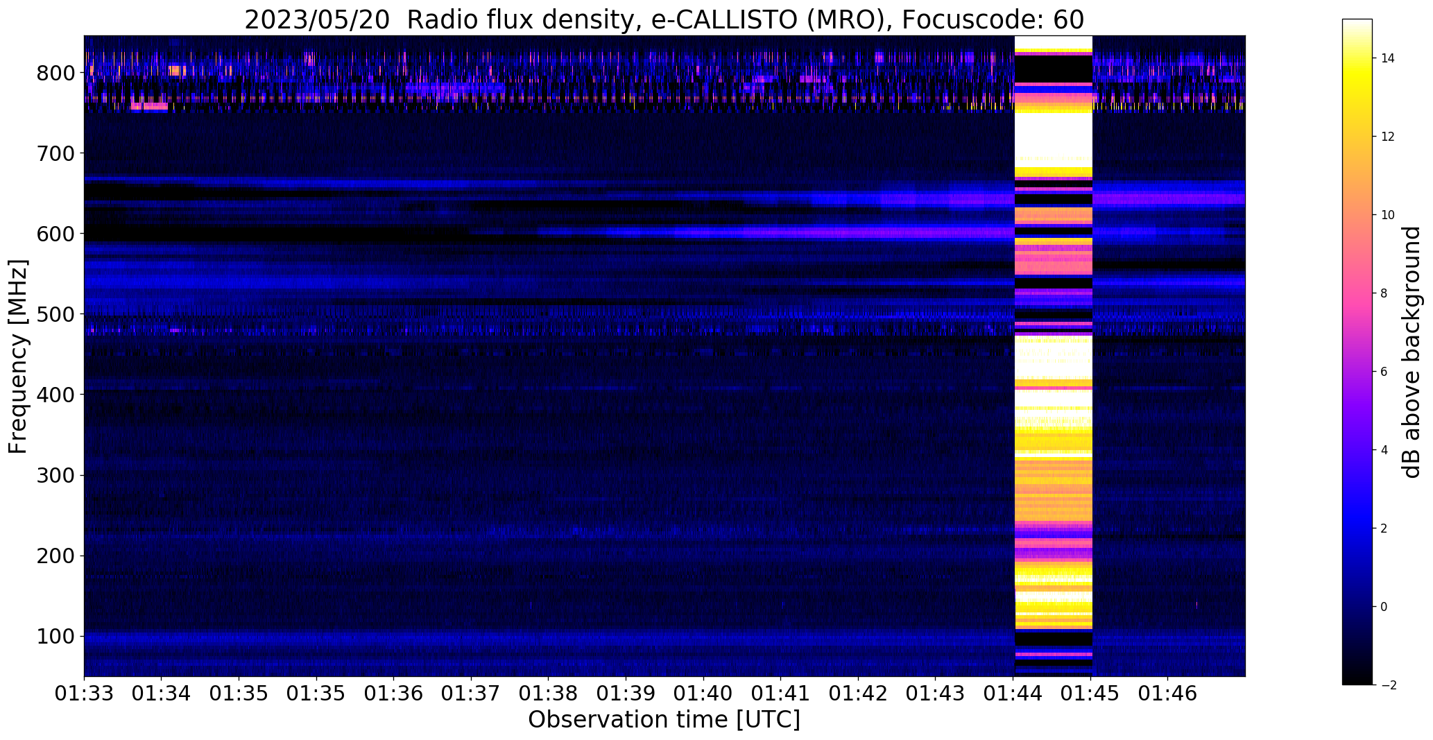Screen dimensions: 1433x740
Task: Click the 01:33 time tick label
Action: (84, 693)
